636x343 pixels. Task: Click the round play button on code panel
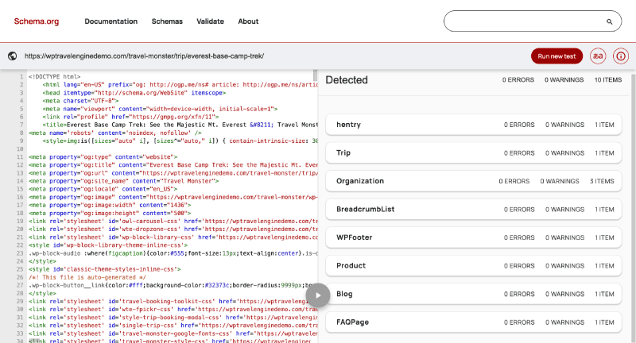(x=317, y=295)
